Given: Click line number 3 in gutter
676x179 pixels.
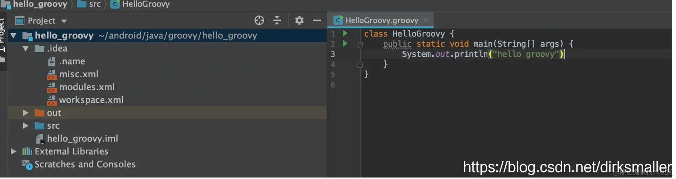Looking at the screenshot, I should pyautogui.click(x=333, y=54).
